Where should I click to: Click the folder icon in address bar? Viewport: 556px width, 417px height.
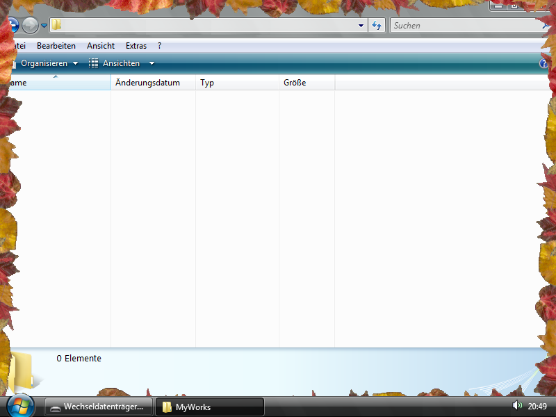(56, 26)
